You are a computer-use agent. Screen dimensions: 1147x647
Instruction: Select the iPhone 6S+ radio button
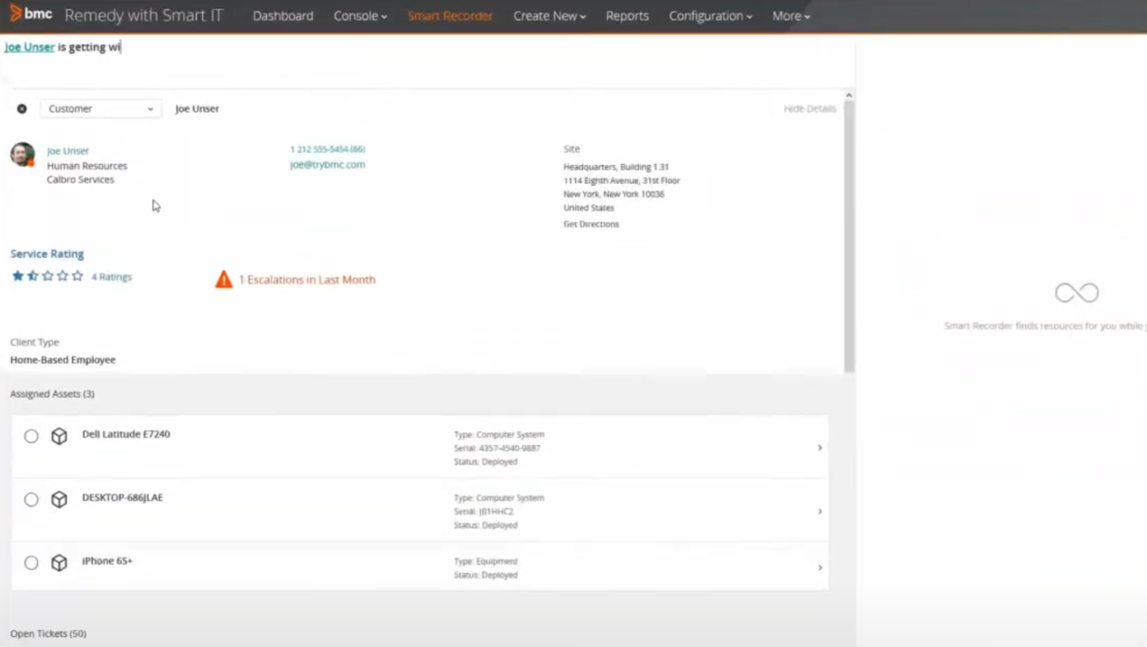tap(31, 562)
